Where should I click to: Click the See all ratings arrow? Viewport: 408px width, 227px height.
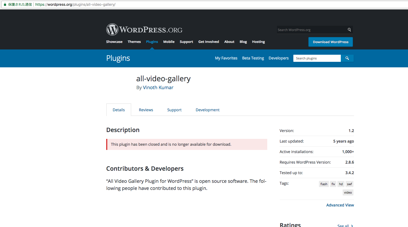pyautogui.click(x=352, y=226)
